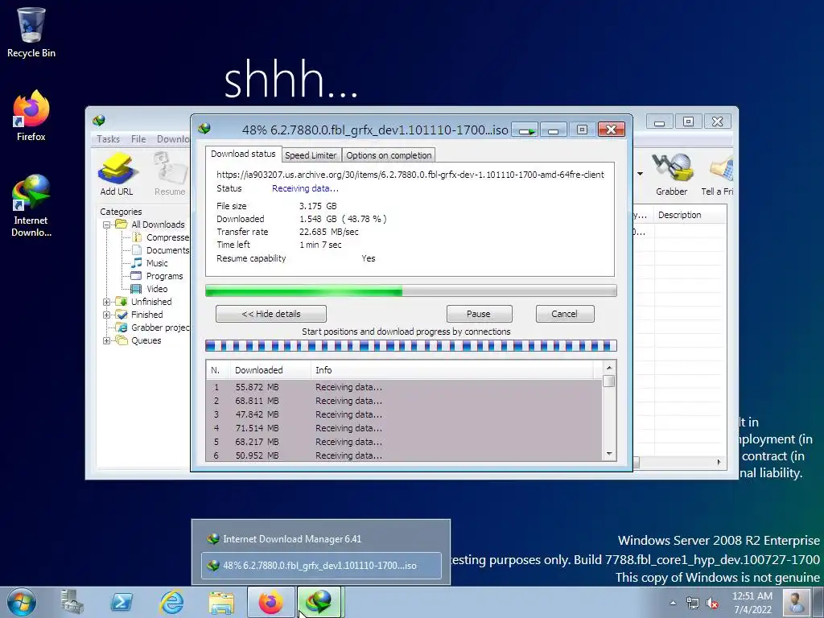824x618 pixels.
Task: Open the clock showing 12:51 AM
Action: (x=752, y=603)
